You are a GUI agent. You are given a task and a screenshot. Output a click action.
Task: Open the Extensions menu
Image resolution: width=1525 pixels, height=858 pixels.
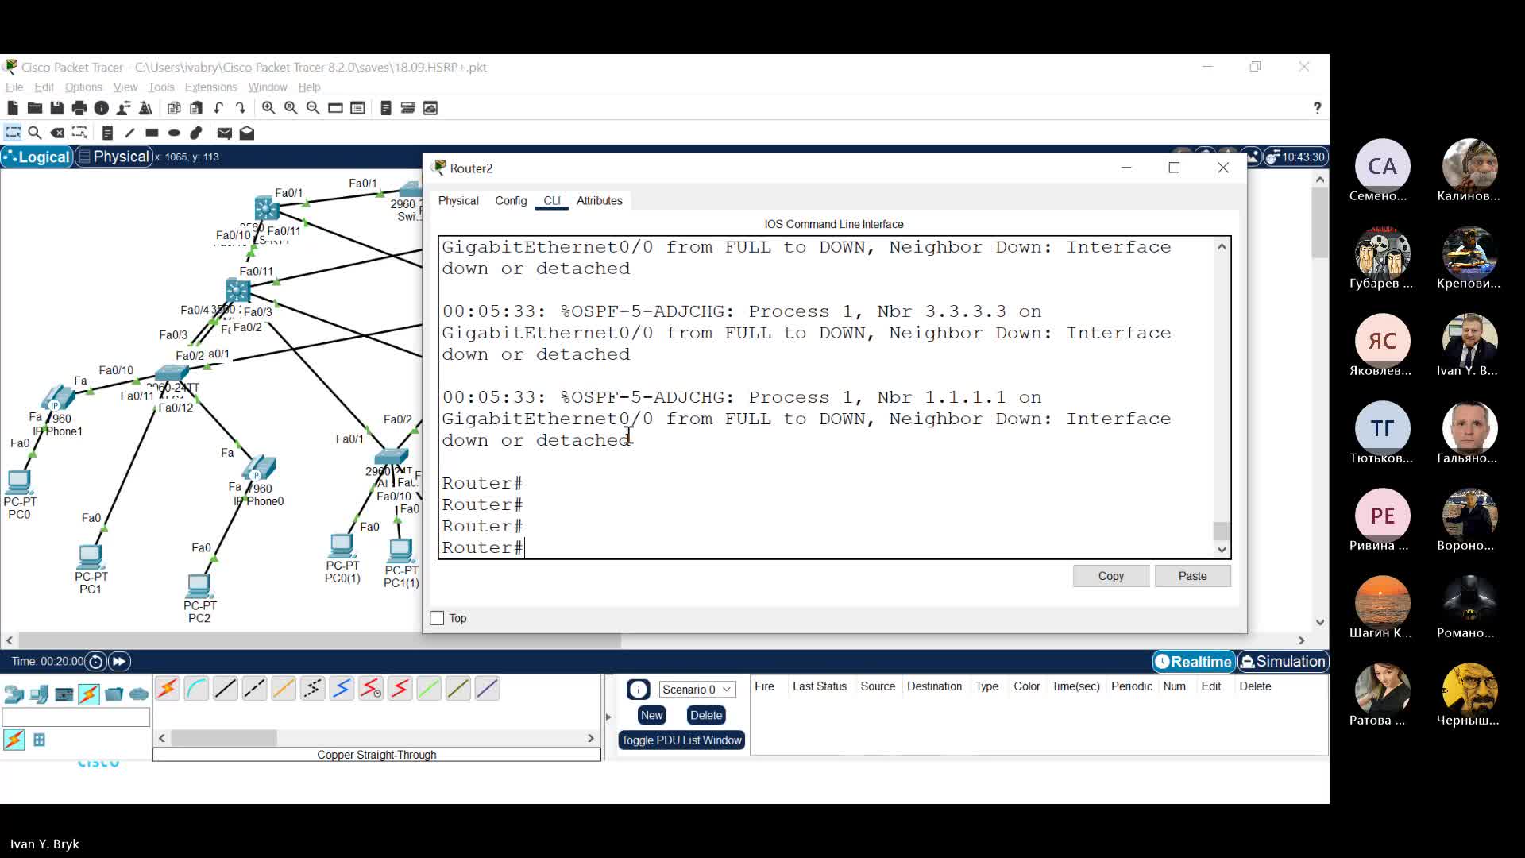[210, 87]
